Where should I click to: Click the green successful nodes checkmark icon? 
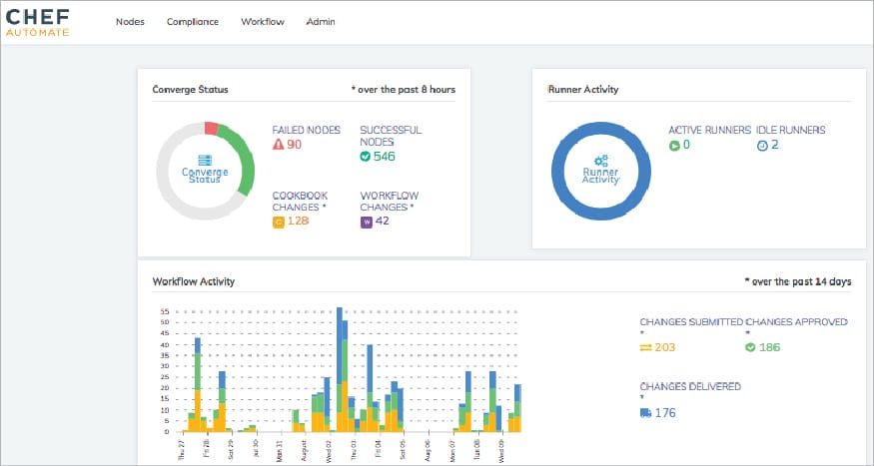click(366, 157)
